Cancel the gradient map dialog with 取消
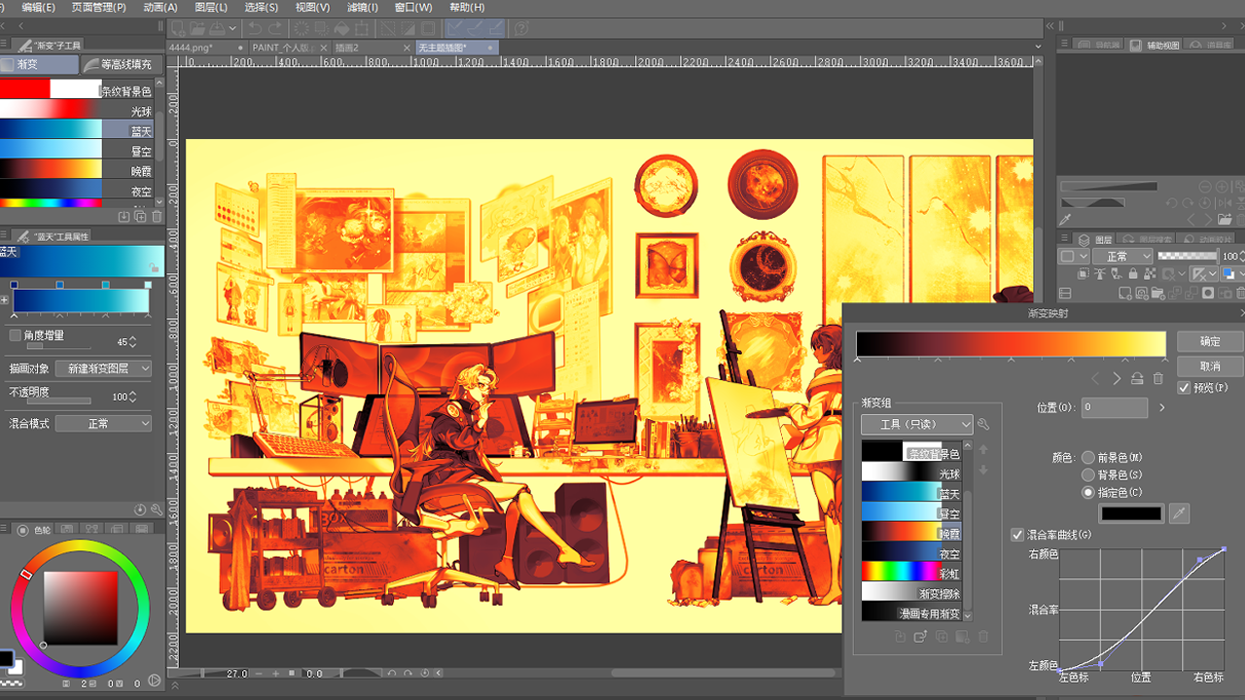The width and height of the screenshot is (1245, 700). point(1209,367)
